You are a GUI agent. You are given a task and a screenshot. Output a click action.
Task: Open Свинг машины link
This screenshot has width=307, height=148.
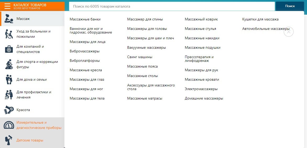[x=140, y=57]
